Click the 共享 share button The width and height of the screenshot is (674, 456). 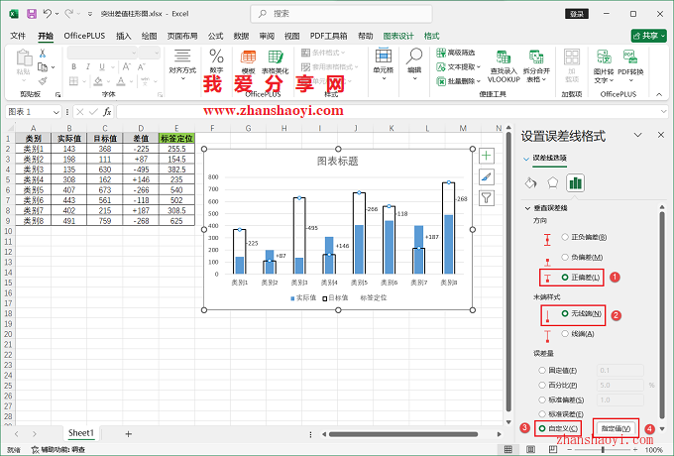(648, 36)
